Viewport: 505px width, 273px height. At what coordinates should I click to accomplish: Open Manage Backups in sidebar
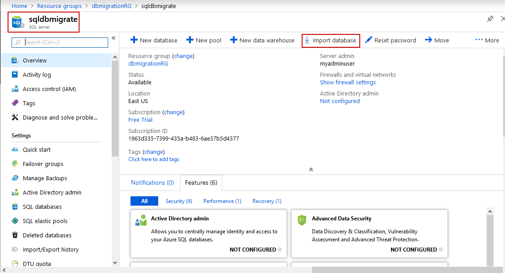[x=45, y=178]
